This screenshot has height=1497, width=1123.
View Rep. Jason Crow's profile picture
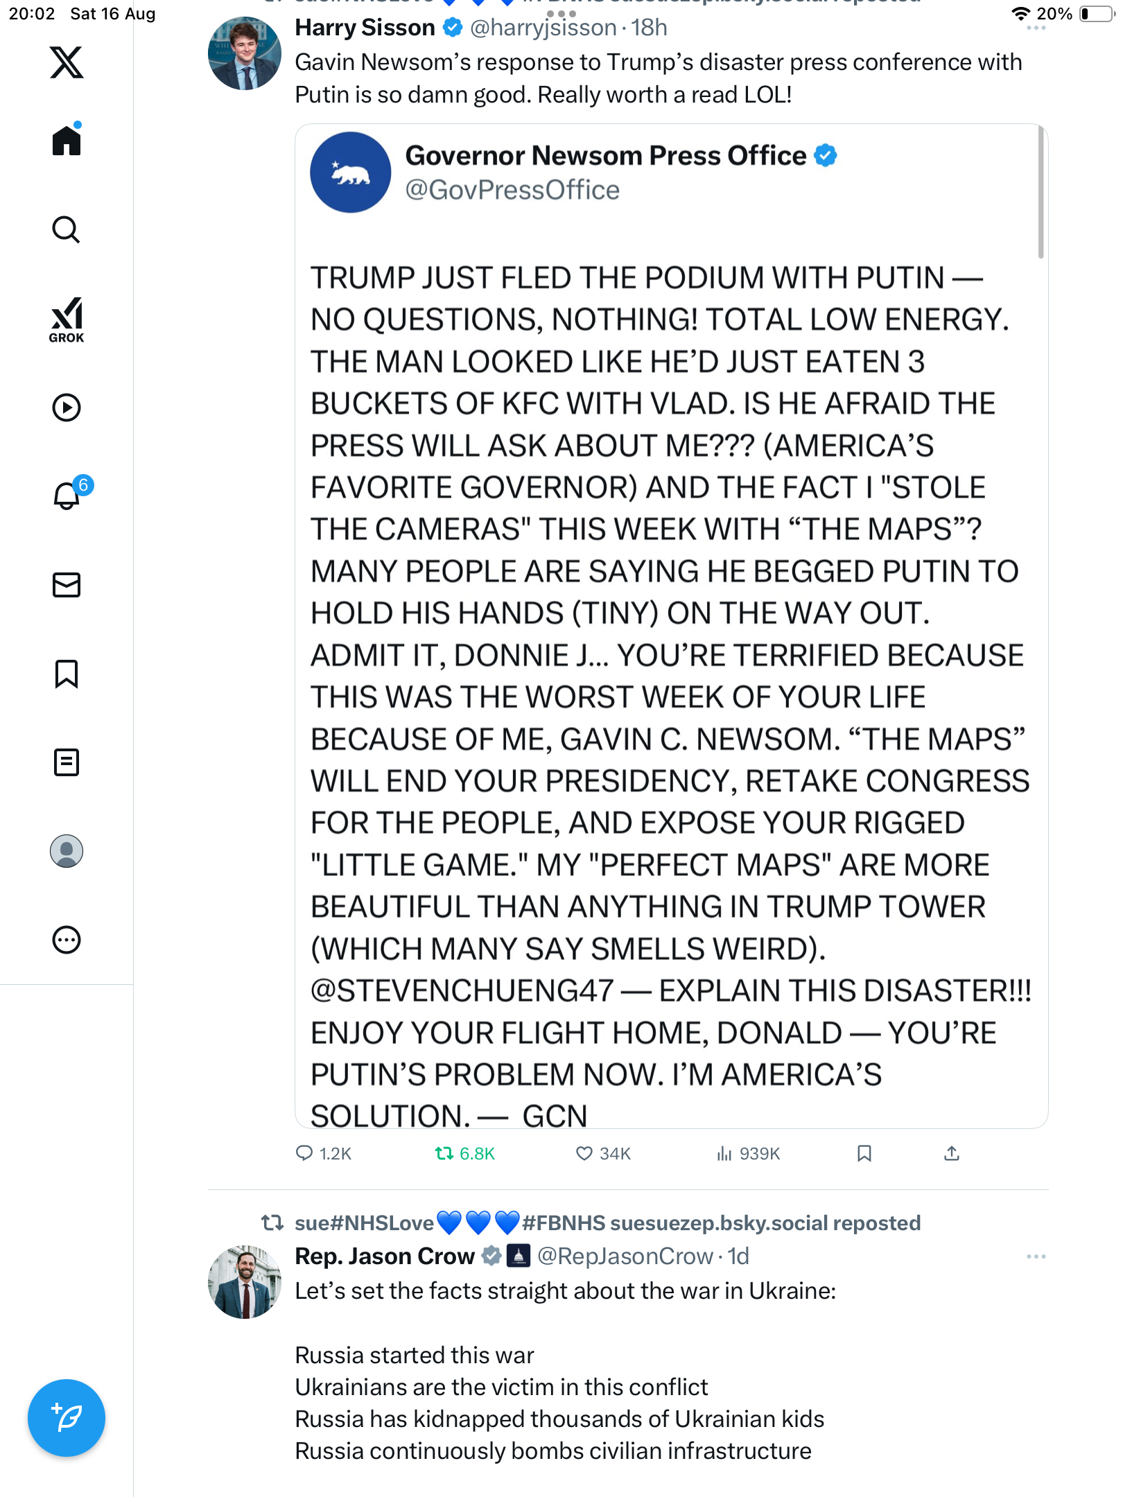click(x=245, y=1282)
